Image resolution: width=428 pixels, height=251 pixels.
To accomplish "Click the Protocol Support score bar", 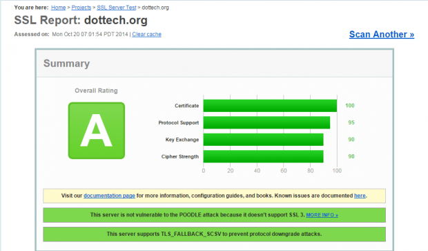I will click(x=266, y=122).
